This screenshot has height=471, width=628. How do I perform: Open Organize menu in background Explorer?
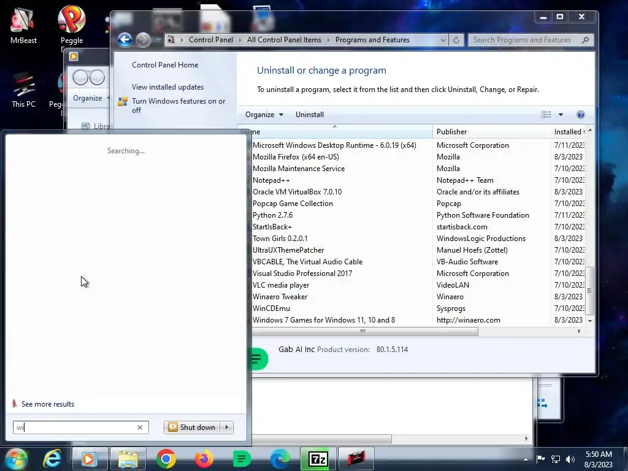point(91,98)
